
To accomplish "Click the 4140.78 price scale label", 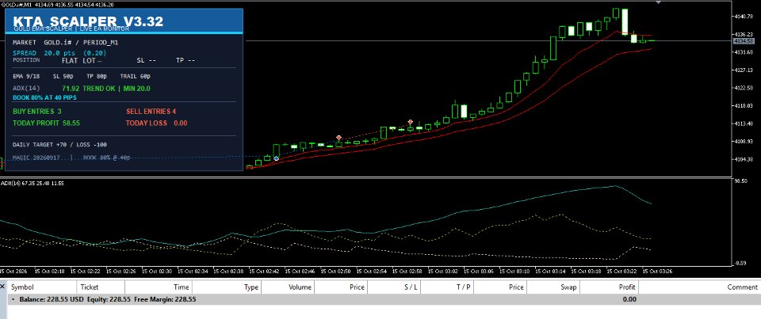I will point(744,17).
